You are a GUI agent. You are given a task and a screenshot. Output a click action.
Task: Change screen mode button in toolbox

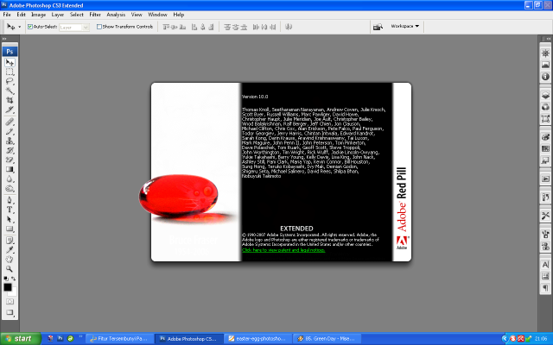(x=10, y=312)
